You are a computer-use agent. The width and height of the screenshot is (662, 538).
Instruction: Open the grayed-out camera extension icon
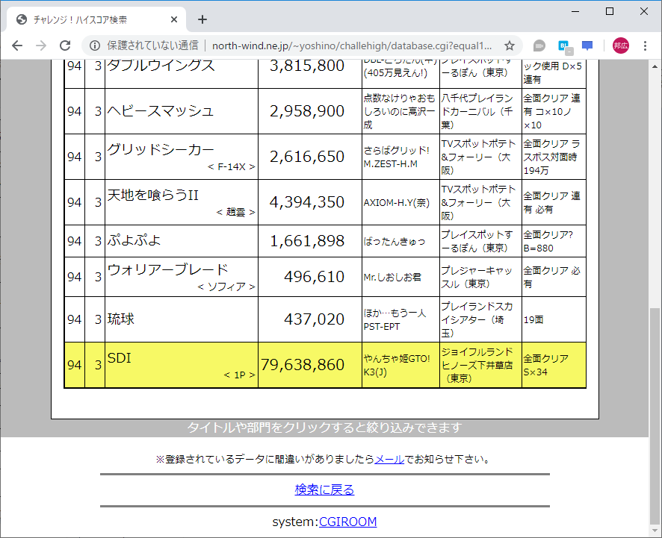[x=538, y=45]
